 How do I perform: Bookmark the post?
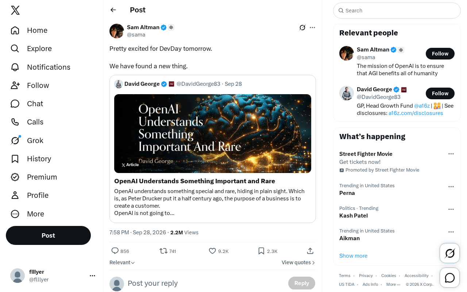[261, 251]
